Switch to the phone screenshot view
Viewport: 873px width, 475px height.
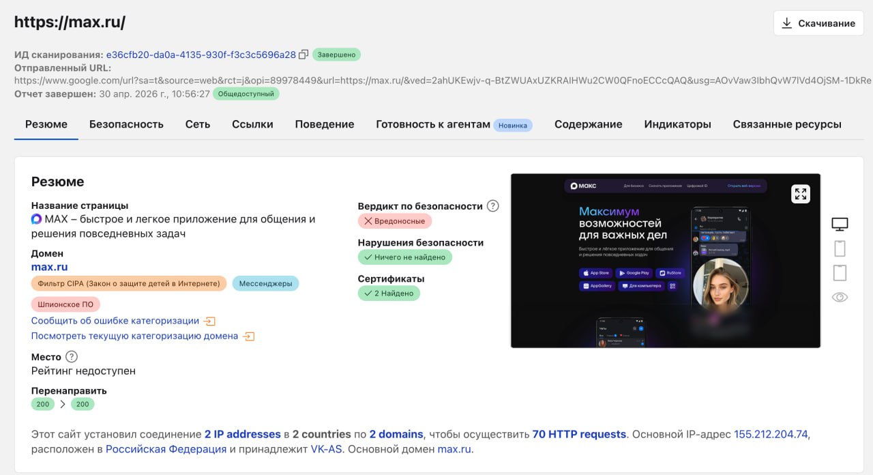click(840, 248)
